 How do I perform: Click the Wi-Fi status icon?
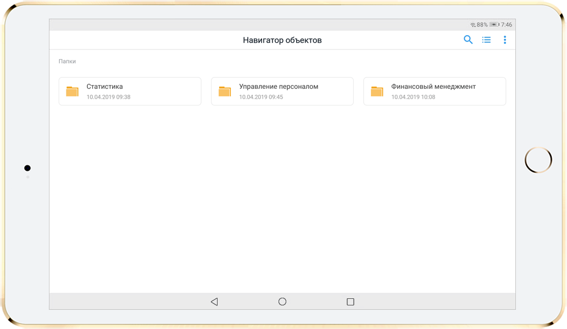[472, 25]
